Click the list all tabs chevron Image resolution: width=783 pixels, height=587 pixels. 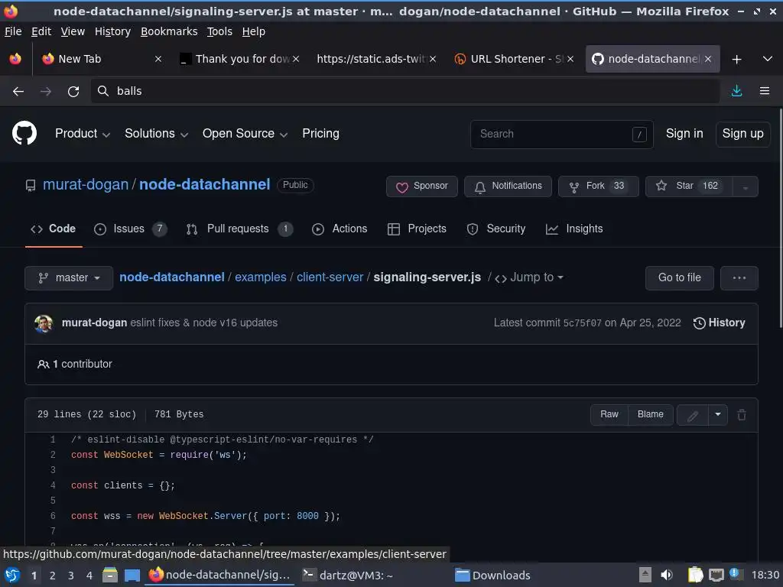[x=768, y=59]
